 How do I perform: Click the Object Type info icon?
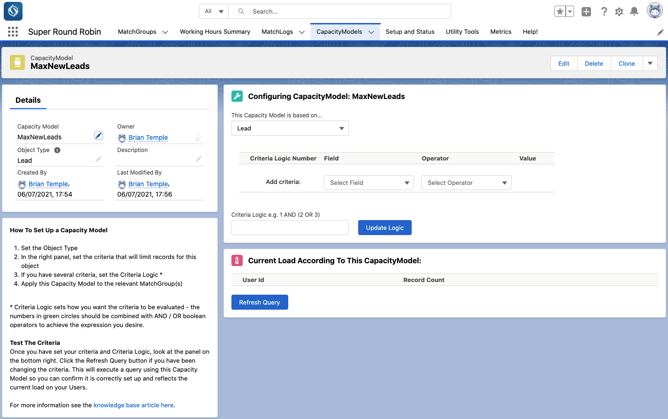[57, 150]
